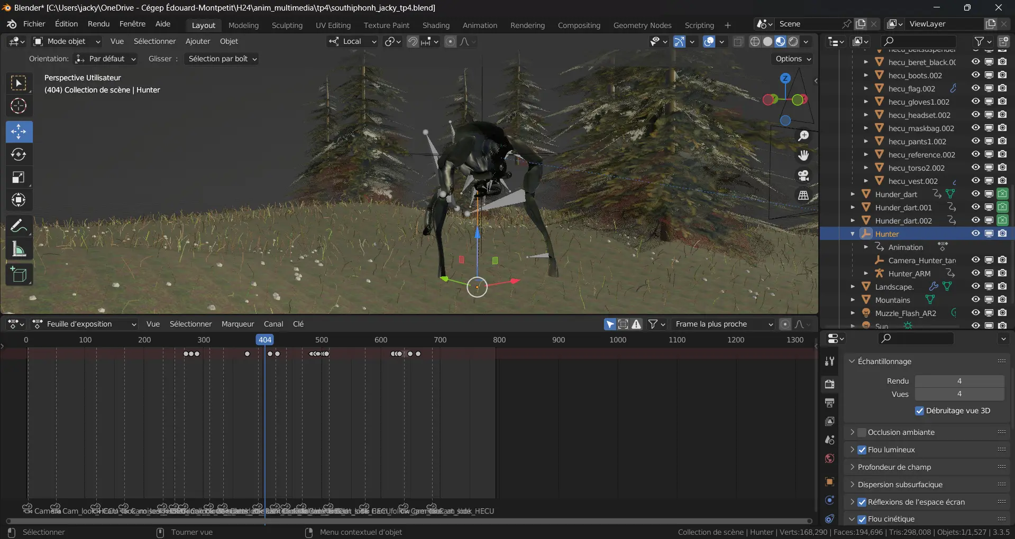Click the pan view hand icon
This screenshot has height=539, width=1015.
(803, 155)
